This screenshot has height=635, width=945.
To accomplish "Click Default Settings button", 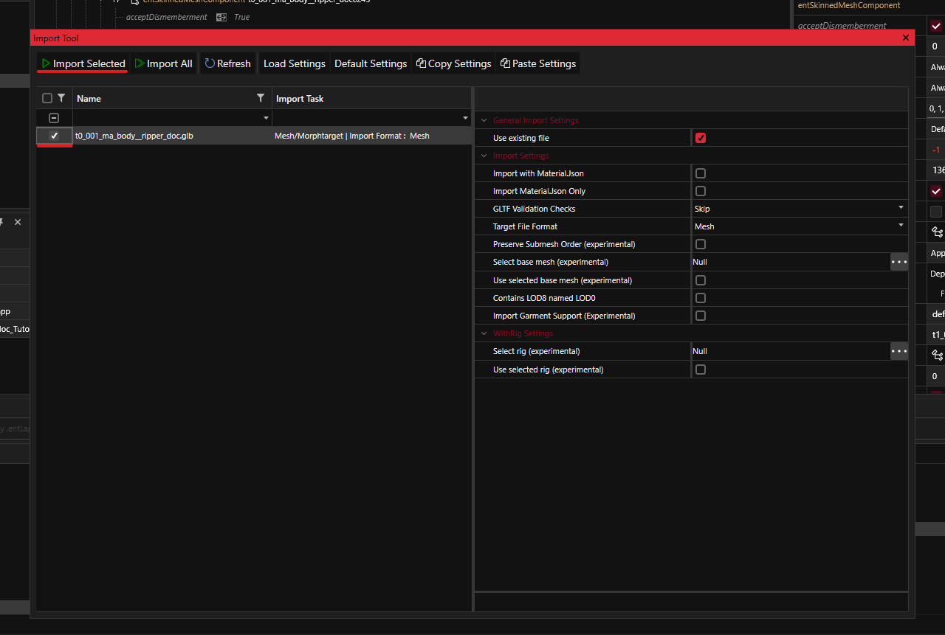I will tap(371, 63).
